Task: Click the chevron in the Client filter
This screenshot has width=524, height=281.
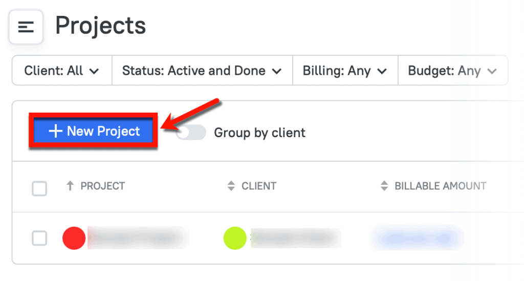Action: (x=94, y=71)
